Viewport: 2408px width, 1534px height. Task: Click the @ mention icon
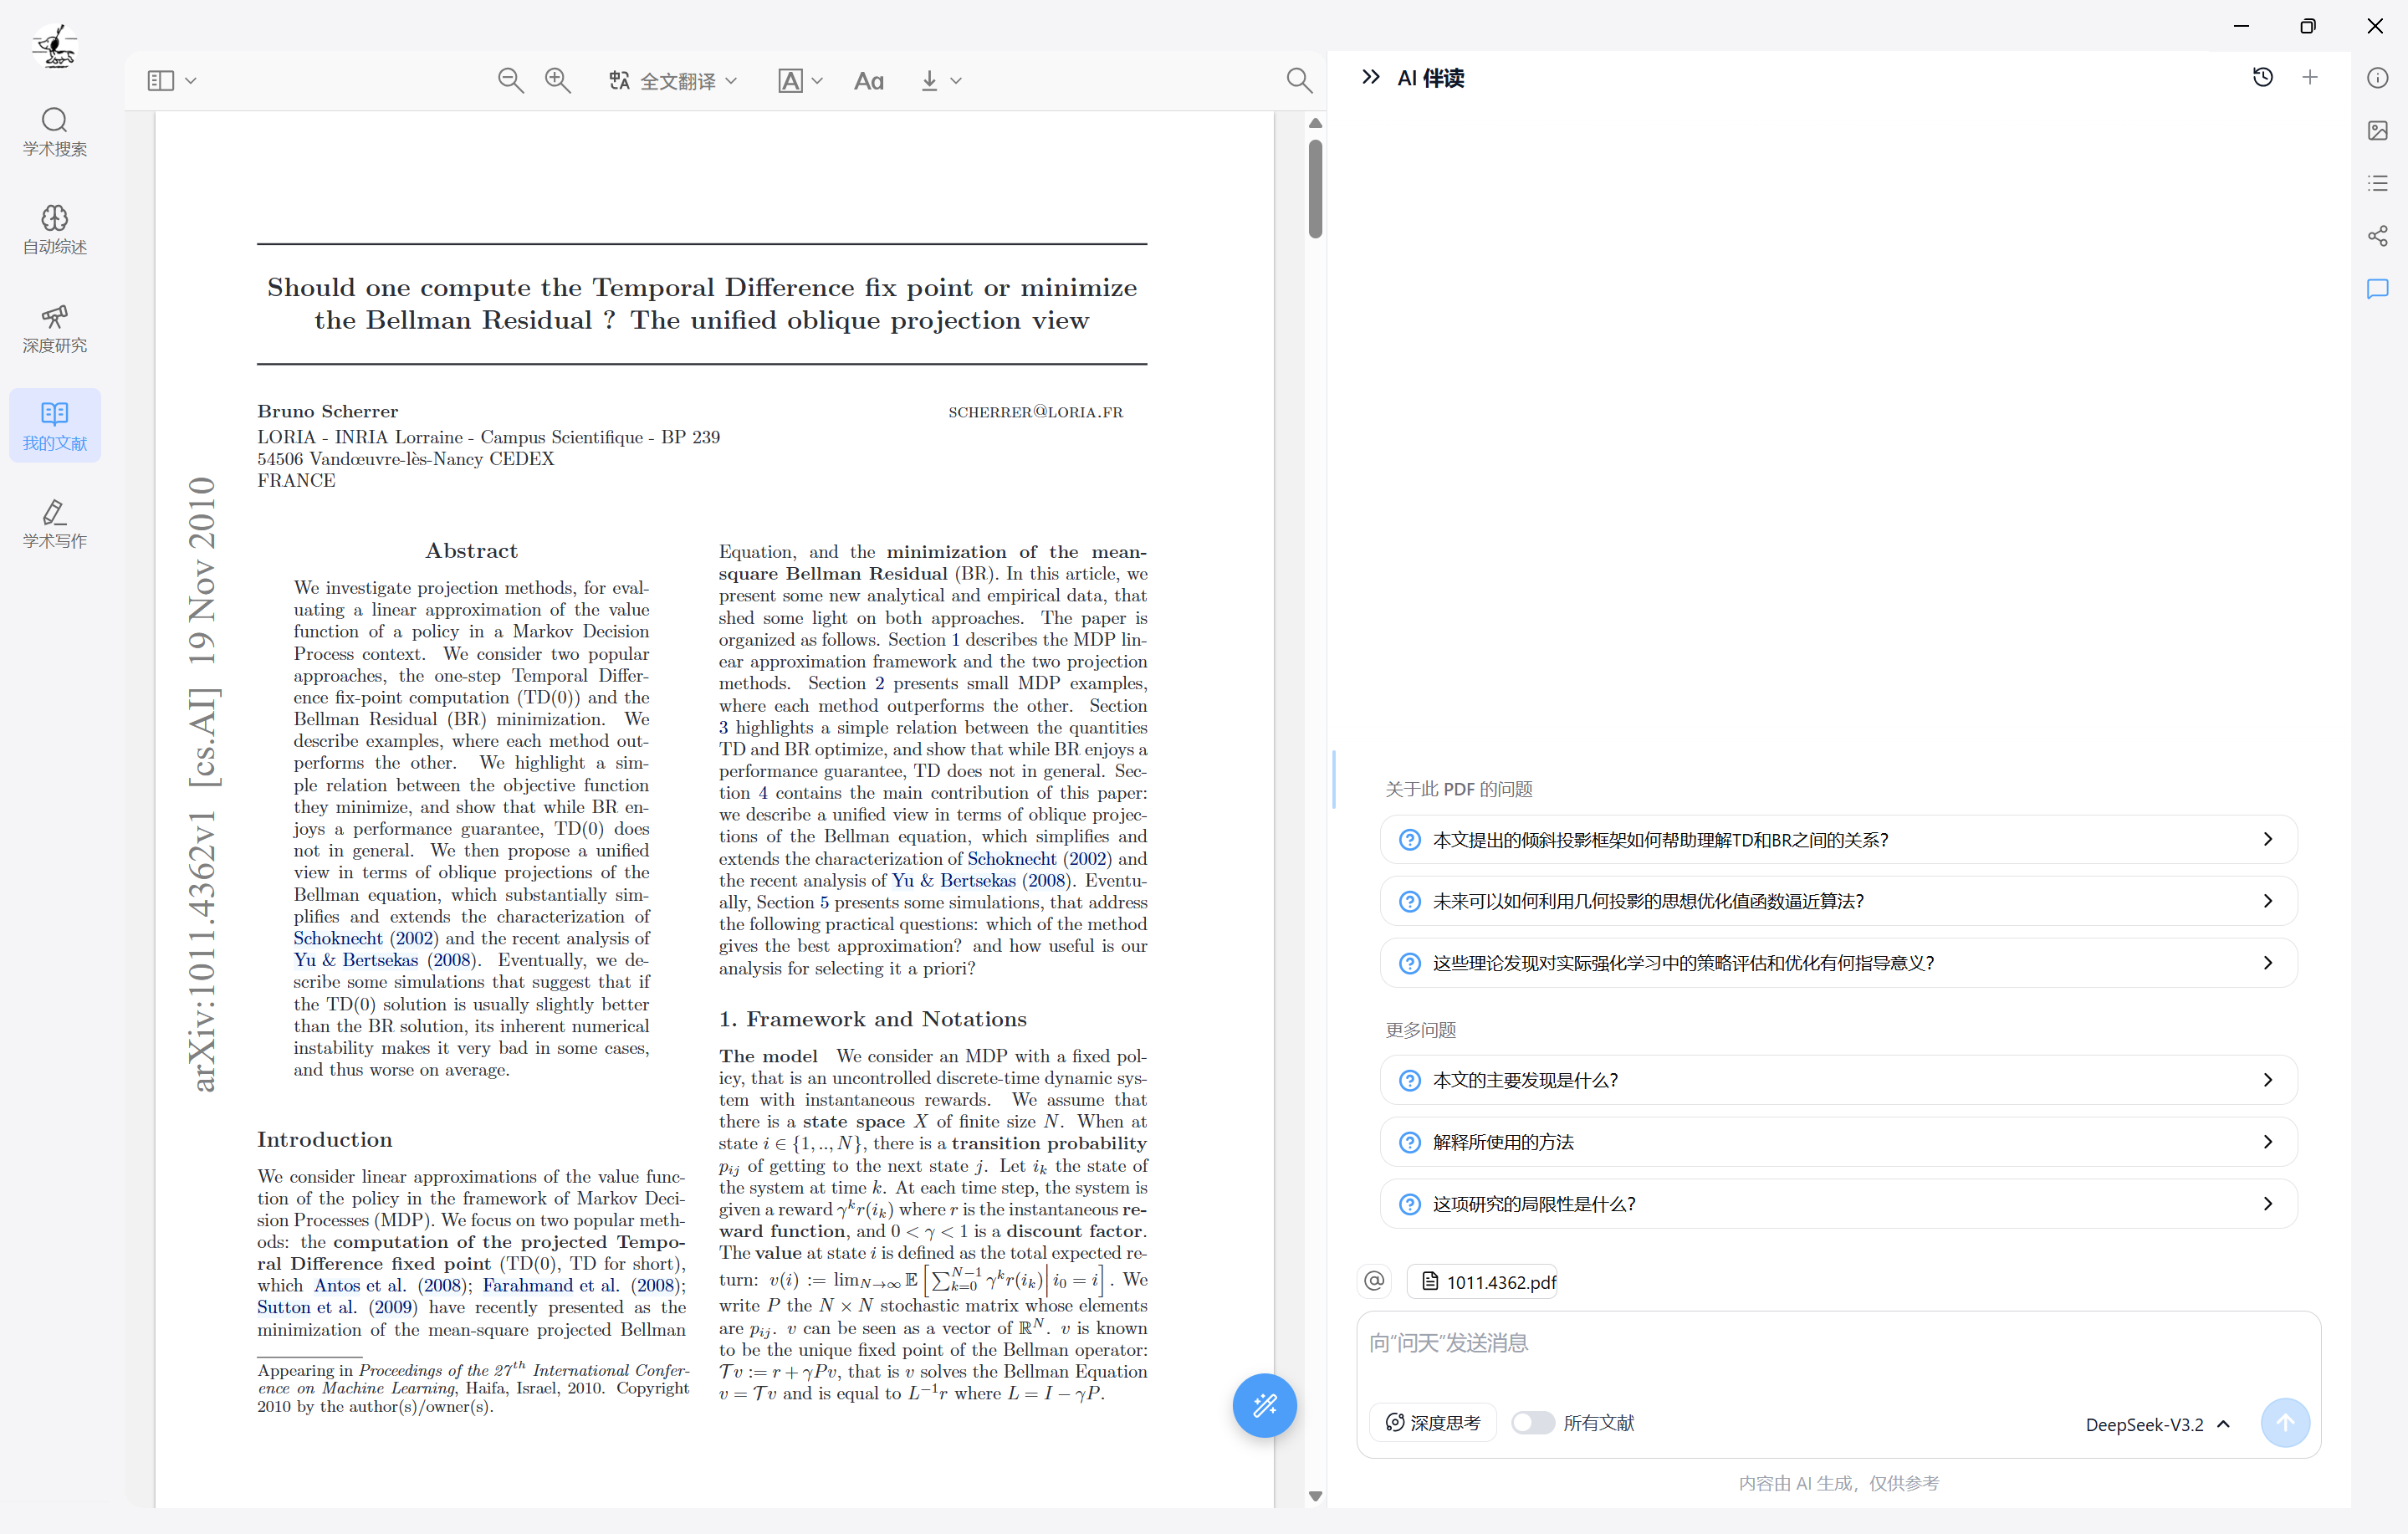1374,1281
